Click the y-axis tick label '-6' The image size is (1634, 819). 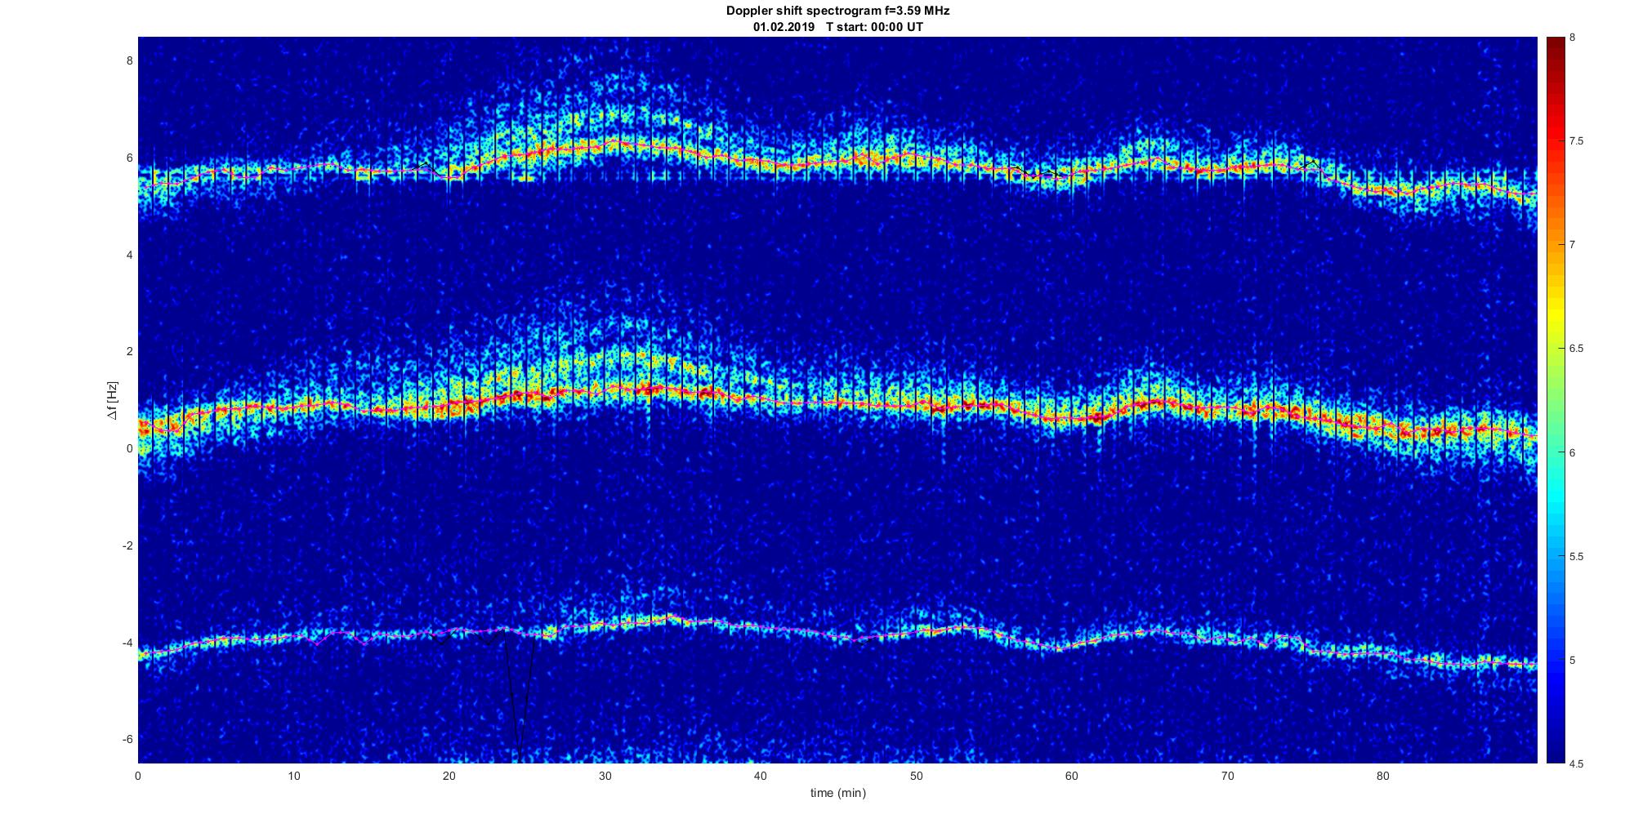click(x=127, y=739)
